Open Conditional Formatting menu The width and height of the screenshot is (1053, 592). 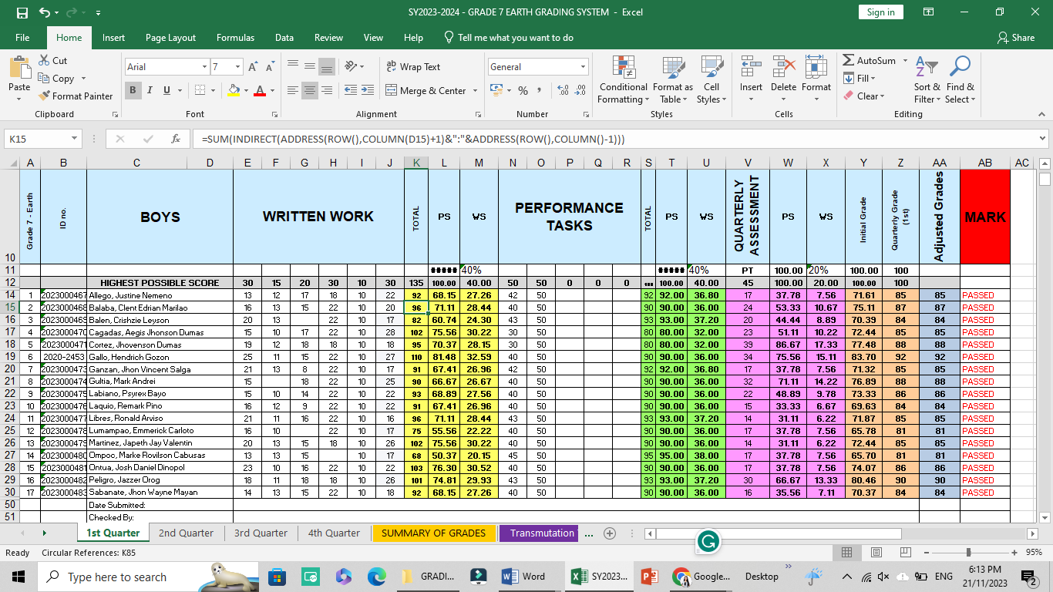[623, 79]
